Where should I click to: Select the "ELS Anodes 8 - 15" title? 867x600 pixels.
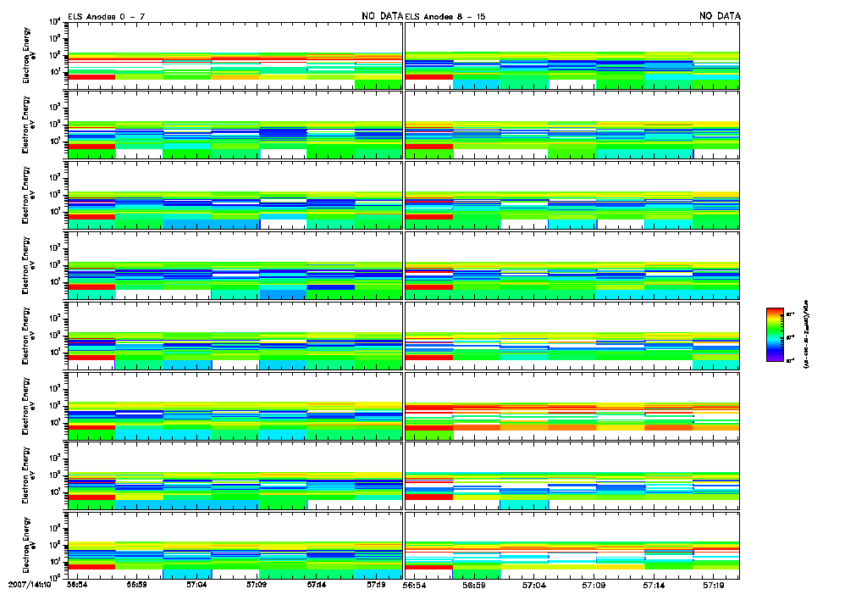(x=445, y=17)
